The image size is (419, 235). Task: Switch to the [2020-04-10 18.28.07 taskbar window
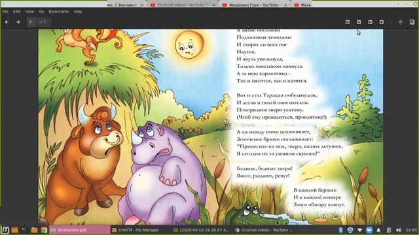202,230
